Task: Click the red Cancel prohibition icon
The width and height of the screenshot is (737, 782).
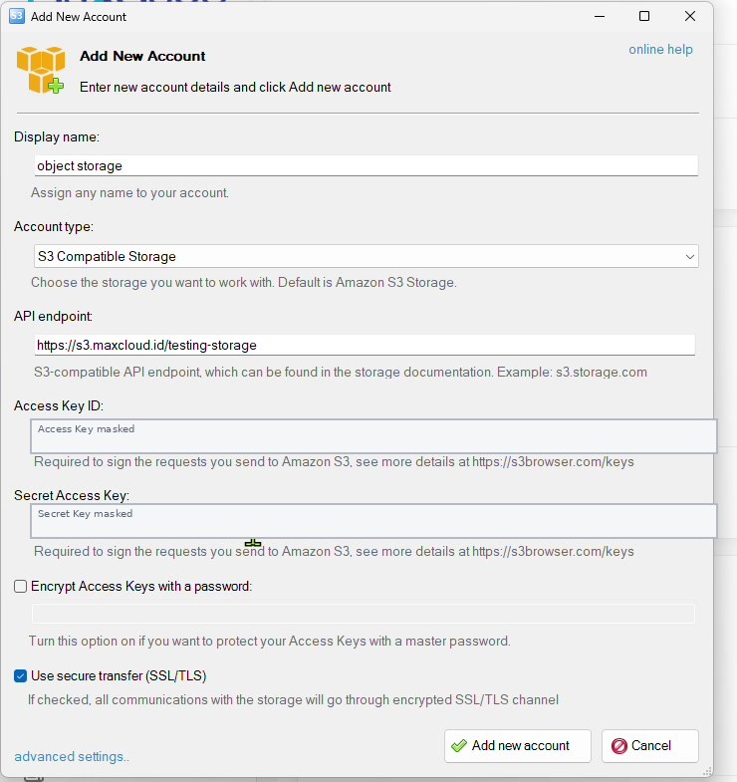Action: tap(618, 746)
